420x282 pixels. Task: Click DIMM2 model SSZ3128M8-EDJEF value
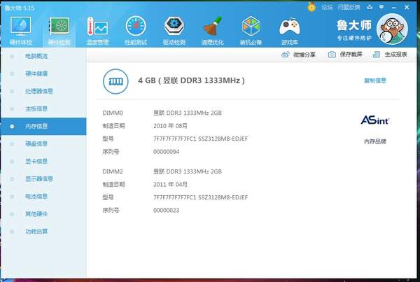pyautogui.click(x=201, y=197)
